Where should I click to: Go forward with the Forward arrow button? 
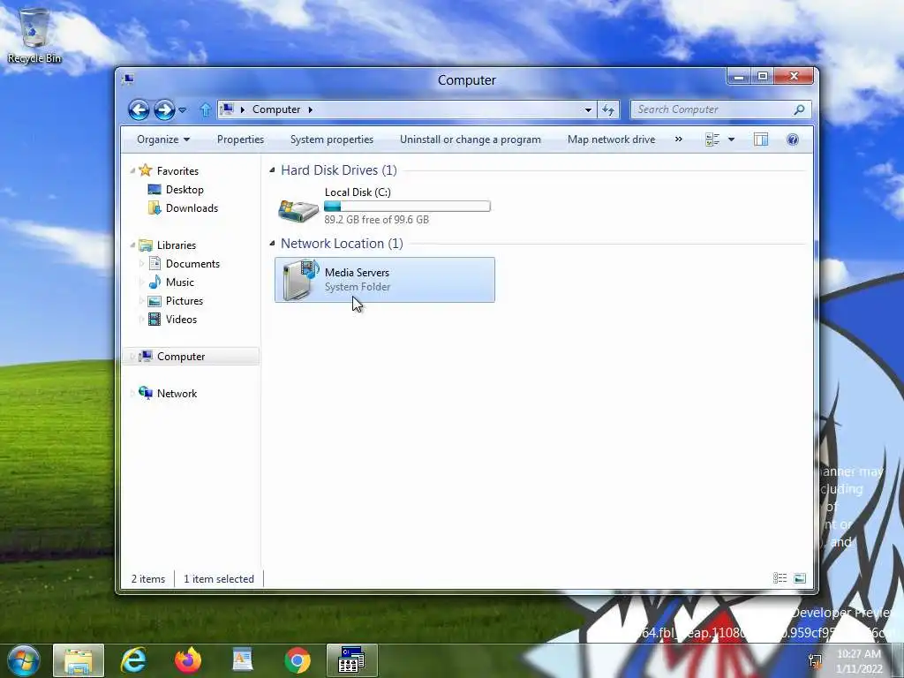(x=164, y=109)
